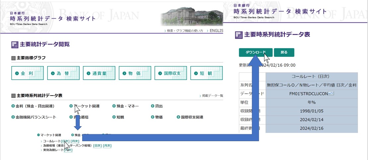
Task: Open the 国際収支 indicator graph
Action: click(x=170, y=73)
